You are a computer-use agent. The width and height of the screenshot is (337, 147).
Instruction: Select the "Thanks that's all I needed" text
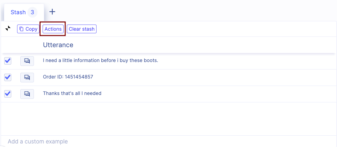pos(72,93)
